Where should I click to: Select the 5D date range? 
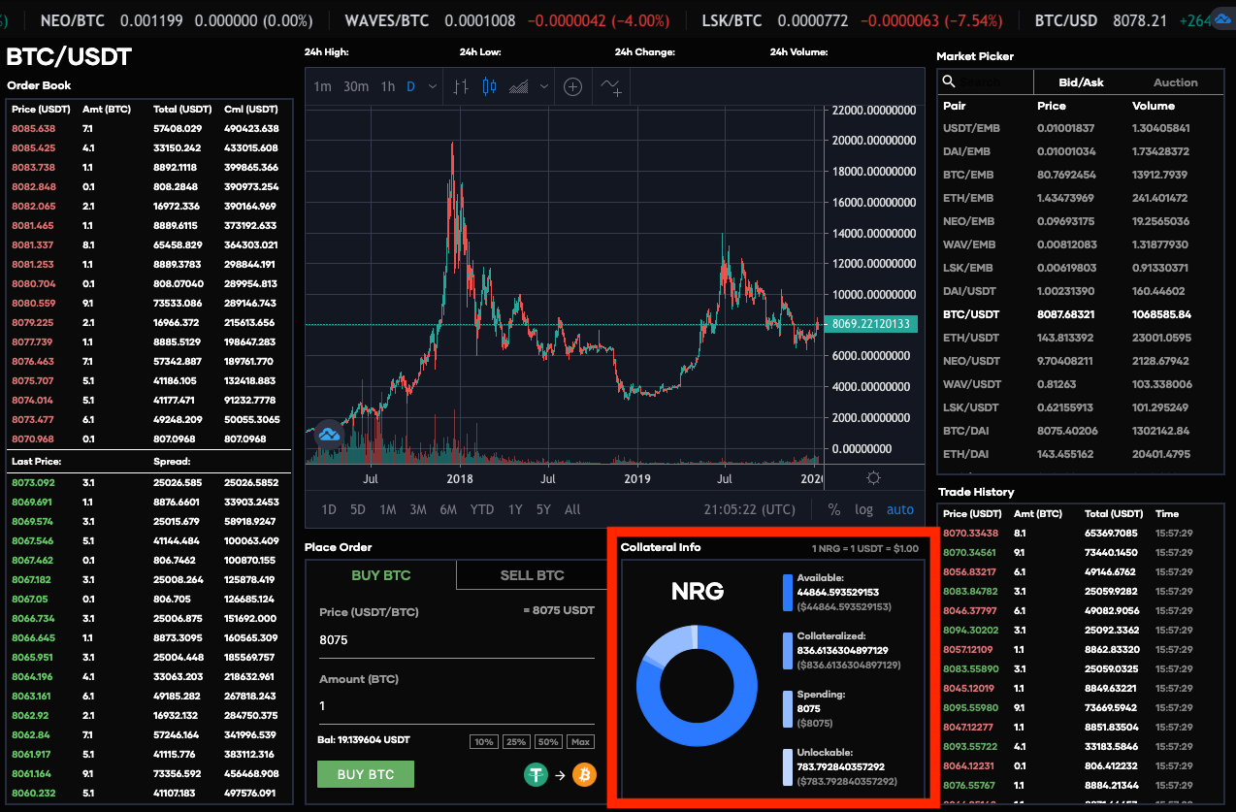(358, 509)
